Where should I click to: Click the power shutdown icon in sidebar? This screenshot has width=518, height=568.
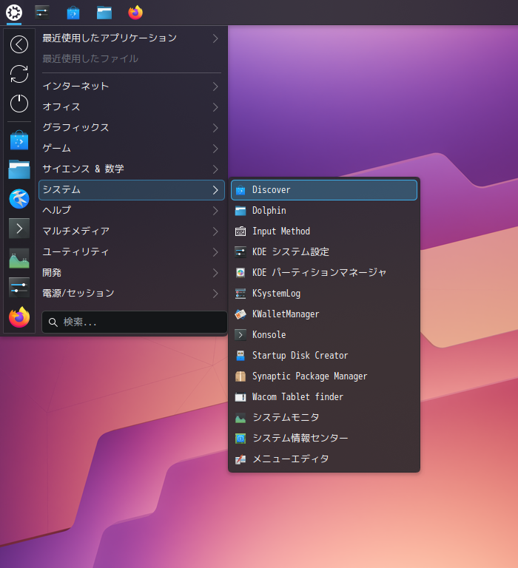pos(19,104)
